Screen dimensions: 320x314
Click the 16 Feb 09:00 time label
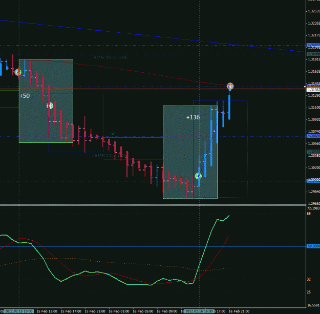[167, 311]
